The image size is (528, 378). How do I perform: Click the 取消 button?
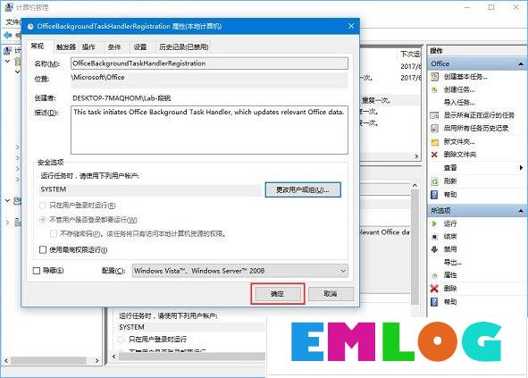(x=331, y=294)
